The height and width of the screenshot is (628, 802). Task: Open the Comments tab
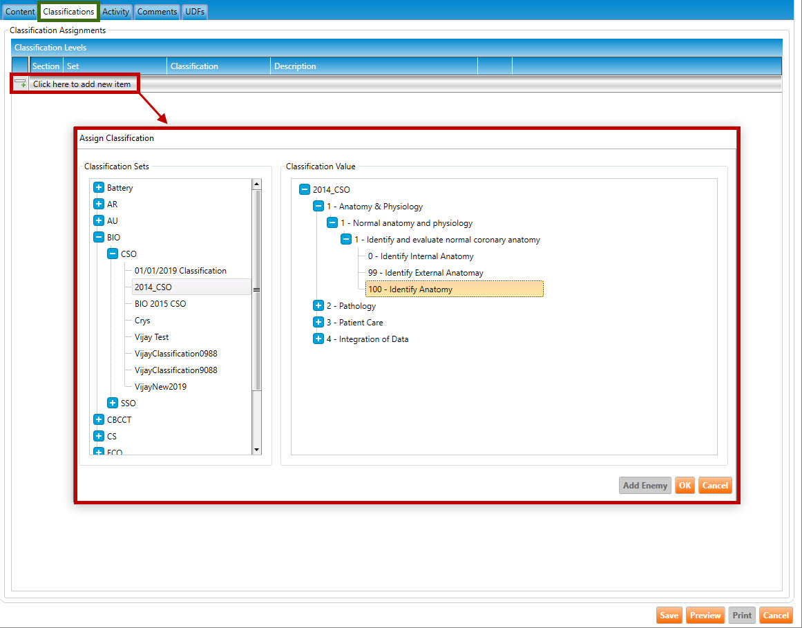[157, 12]
